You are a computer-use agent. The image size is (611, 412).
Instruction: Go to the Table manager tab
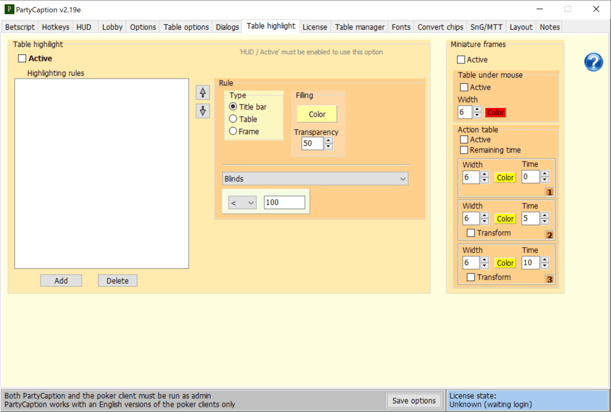pyautogui.click(x=360, y=27)
